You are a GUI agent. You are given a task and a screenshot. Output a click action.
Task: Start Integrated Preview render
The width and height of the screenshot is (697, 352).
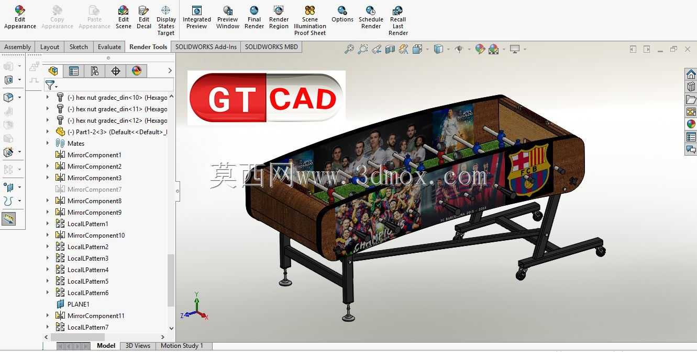click(197, 17)
